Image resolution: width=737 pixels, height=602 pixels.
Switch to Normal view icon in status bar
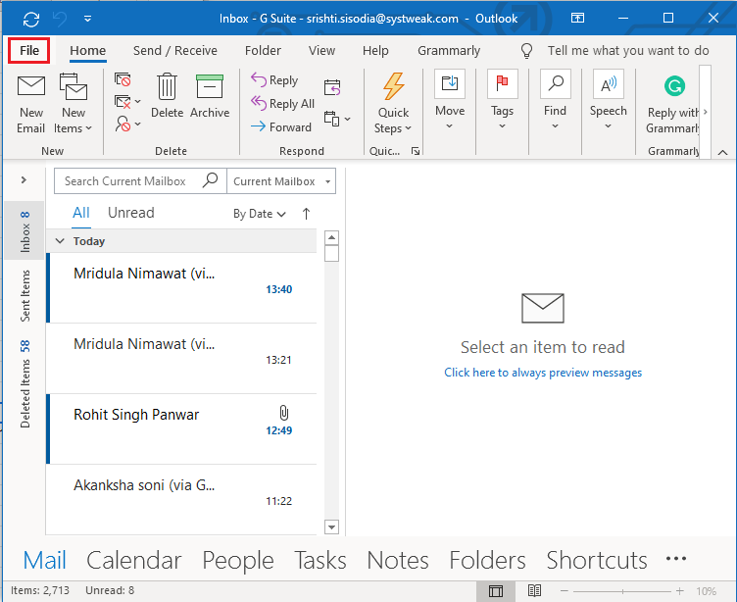[x=495, y=590]
